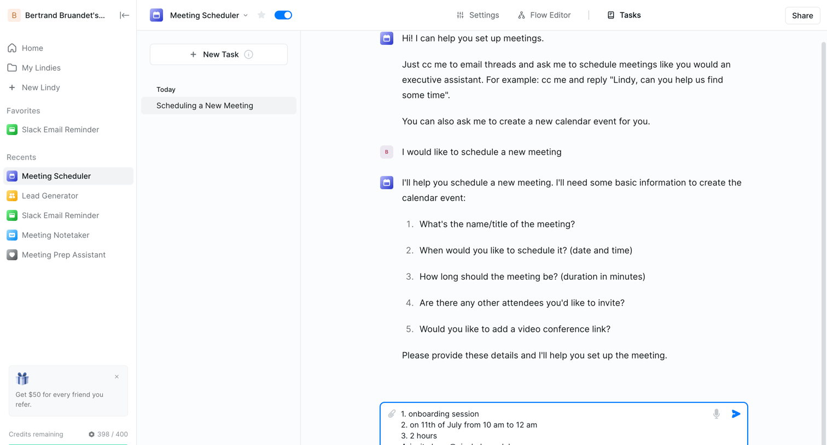Click the Share button

(802, 15)
